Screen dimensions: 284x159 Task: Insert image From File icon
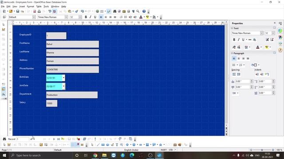(x=175, y=145)
